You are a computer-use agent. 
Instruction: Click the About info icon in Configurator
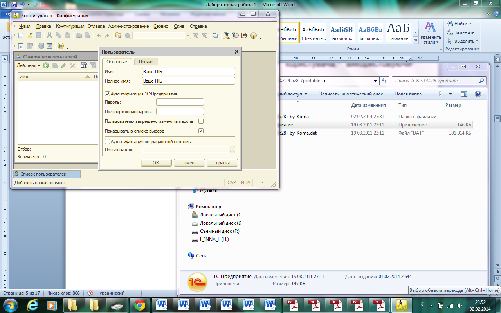point(253,36)
